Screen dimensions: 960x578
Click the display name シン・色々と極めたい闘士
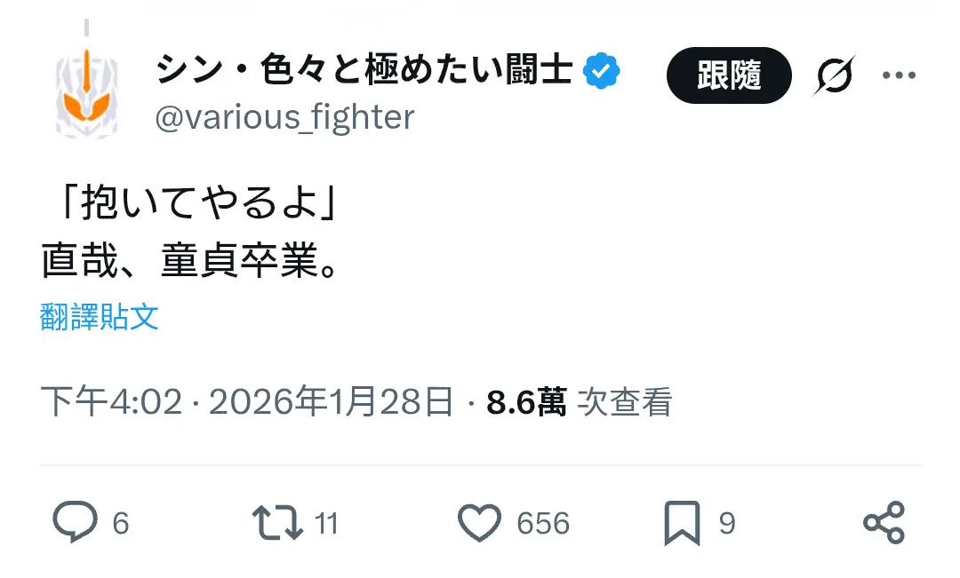pyautogui.click(x=364, y=70)
